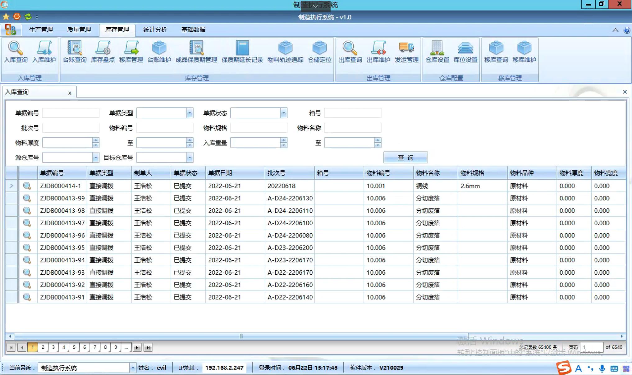Switch to the 质量管理 ribbon tab
This screenshot has width=632, height=375.
pyautogui.click(x=79, y=30)
